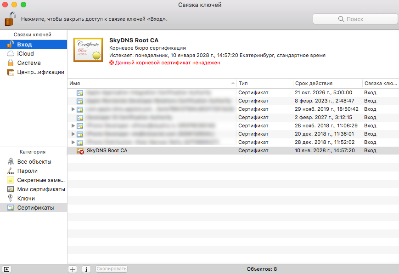This screenshot has width=399, height=274.
Task: Expand the certificate expiring 29 нояб. 2019
Action: pyautogui.click(x=73, y=109)
